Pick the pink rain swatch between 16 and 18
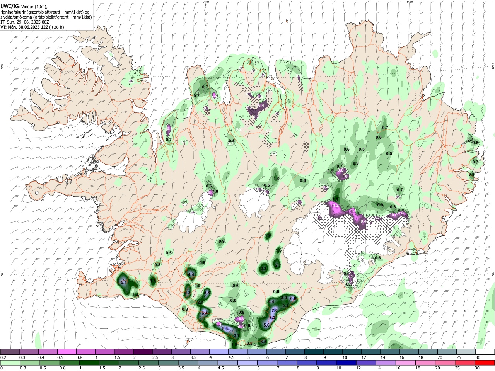This screenshot has width=495, height=371. (x=406, y=362)
